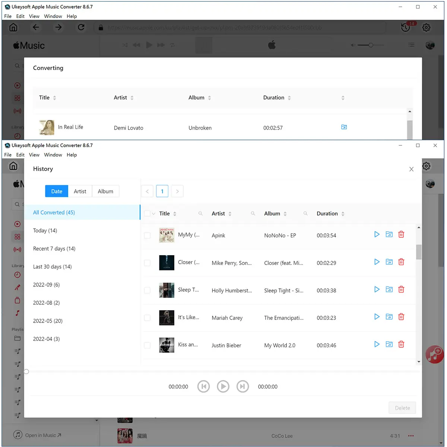Open output folder for Sleep Tight track
The width and height of the screenshot is (447, 447).
(389, 289)
